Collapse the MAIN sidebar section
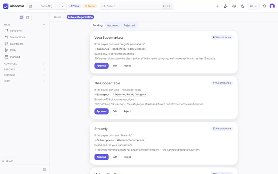 coord(24,25)
